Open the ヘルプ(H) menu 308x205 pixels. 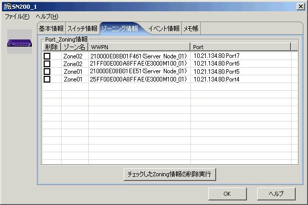pyautogui.click(x=47, y=16)
